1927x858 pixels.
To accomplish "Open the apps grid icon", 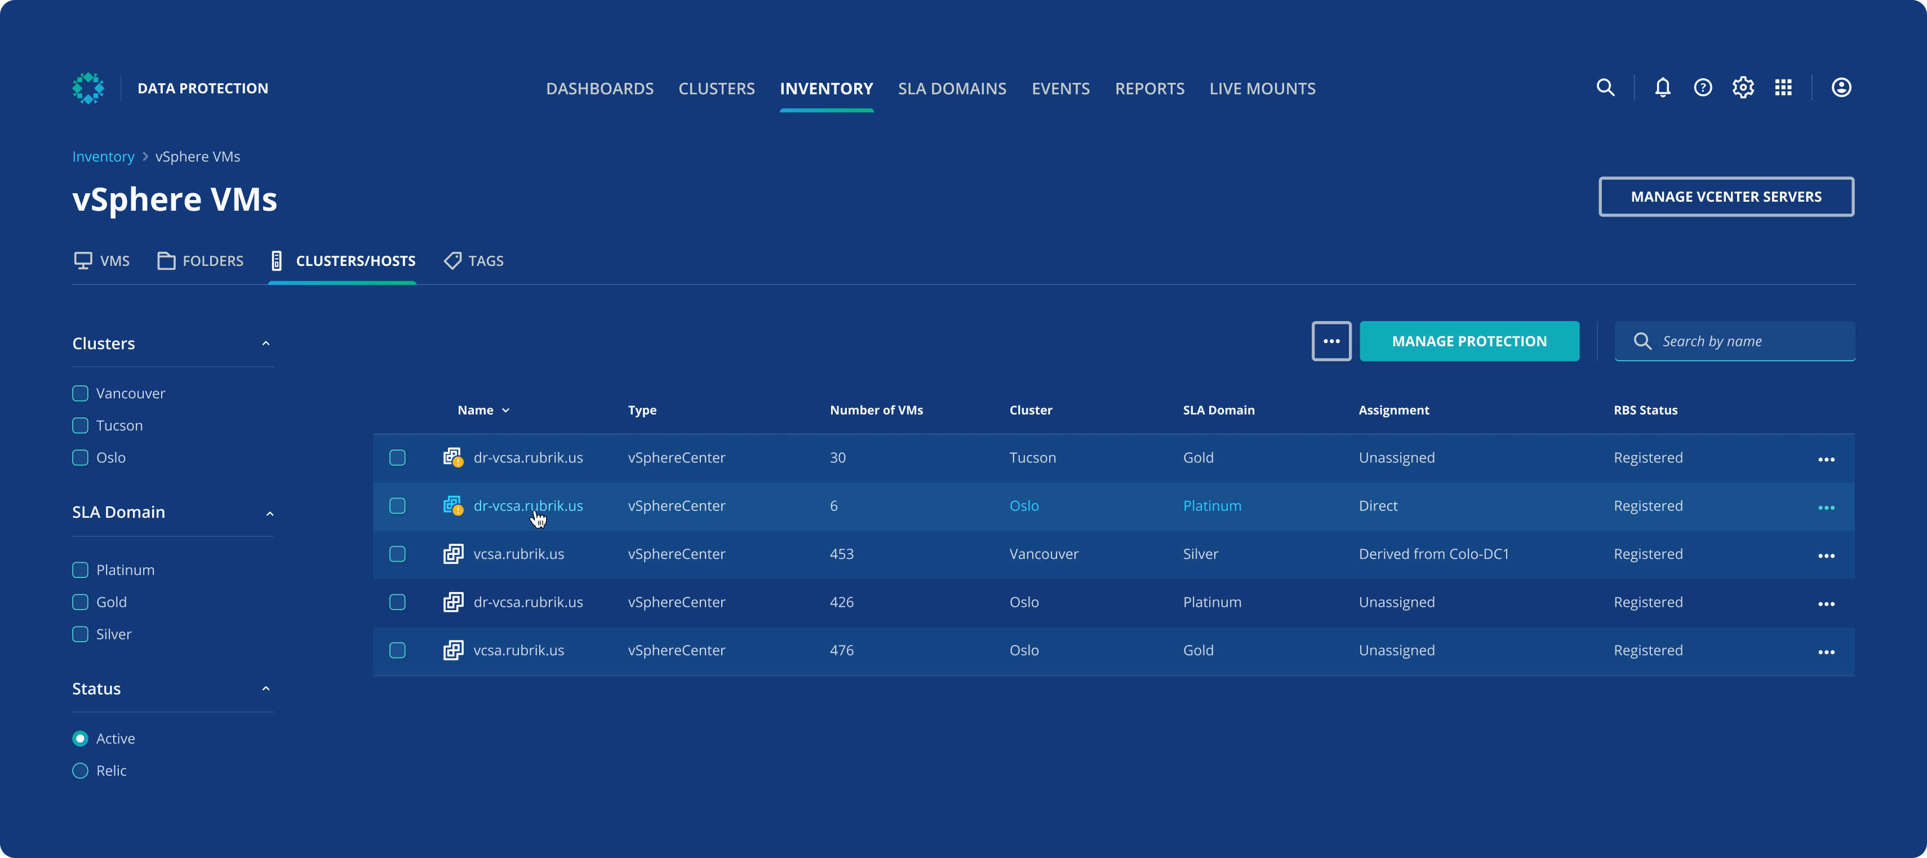I will [1783, 87].
